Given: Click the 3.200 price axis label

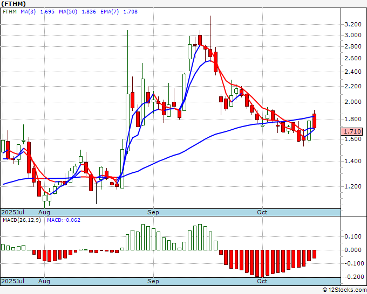Looking at the screenshot, I should (353, 24).
